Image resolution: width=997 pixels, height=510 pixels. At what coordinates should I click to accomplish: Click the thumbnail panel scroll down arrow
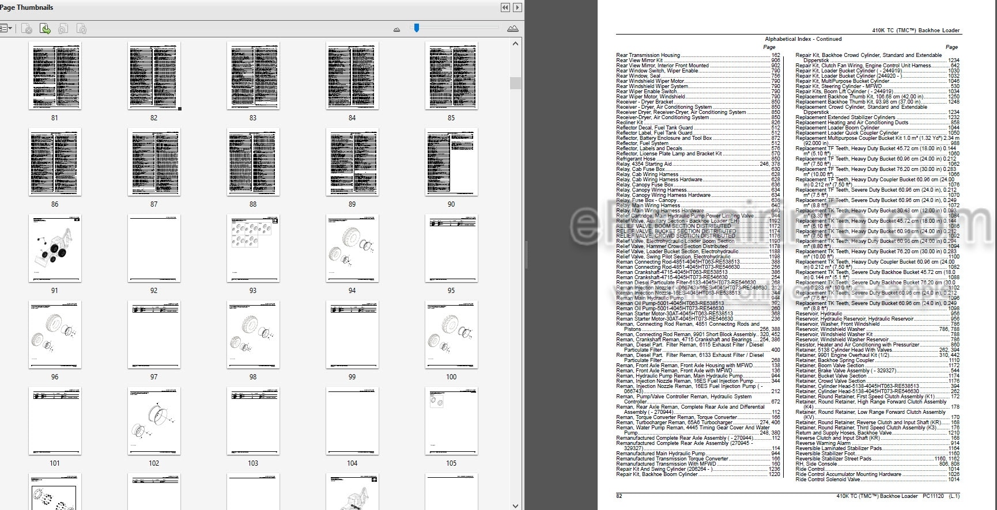(x=515, y=506)
